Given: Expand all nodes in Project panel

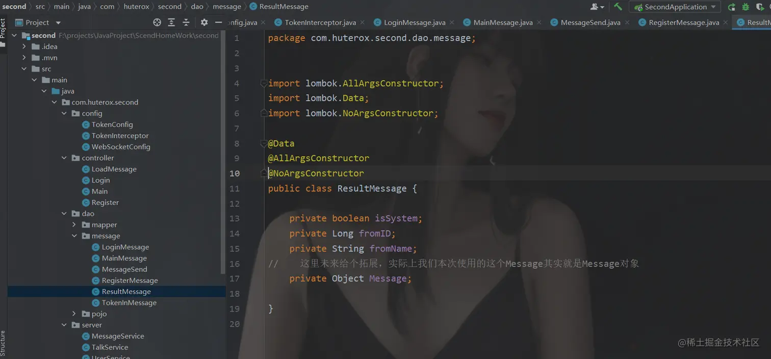Looking at the screenshot, I should [x=171, y=22].
